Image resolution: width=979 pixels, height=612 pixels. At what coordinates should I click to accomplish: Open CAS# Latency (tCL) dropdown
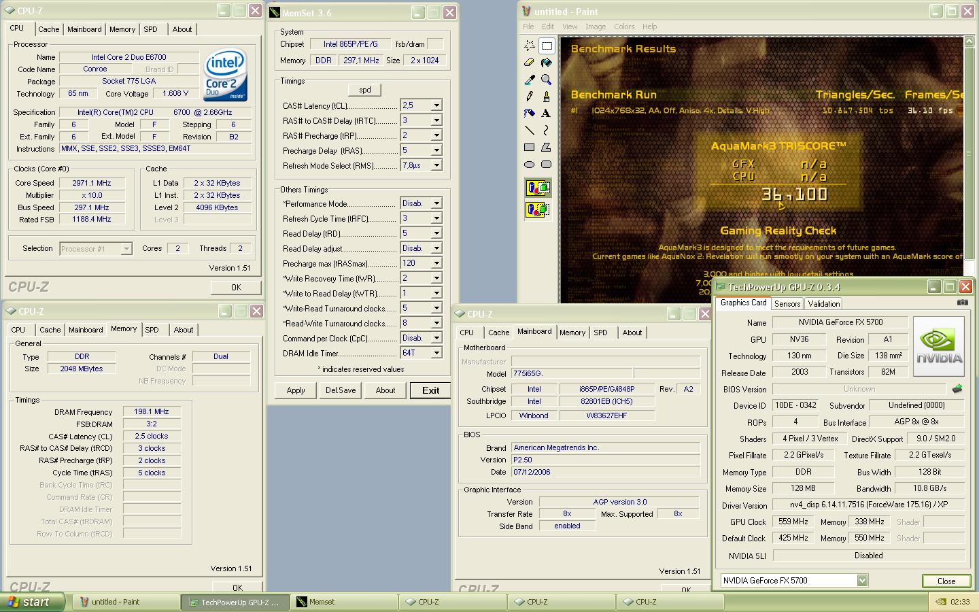click(436, 105)
